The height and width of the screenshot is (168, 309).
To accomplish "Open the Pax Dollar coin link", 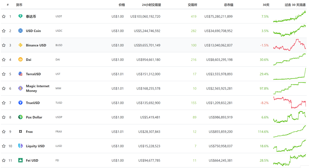I will pyautogui.click(x=34, y=117).
